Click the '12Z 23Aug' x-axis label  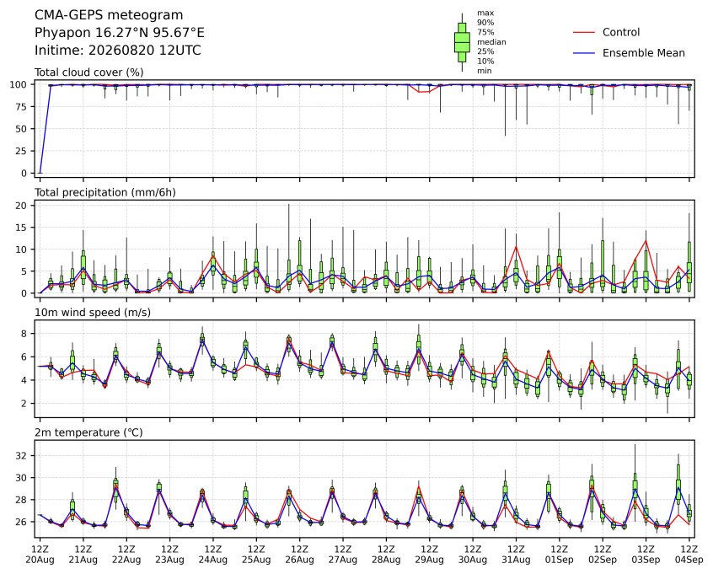(169, 555)
